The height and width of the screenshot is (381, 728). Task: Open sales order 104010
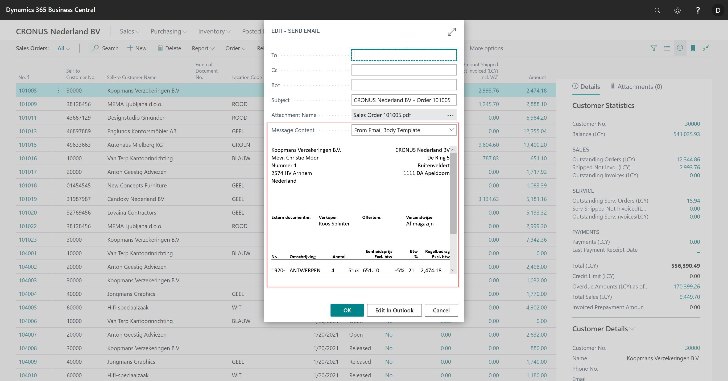[28, 375]
